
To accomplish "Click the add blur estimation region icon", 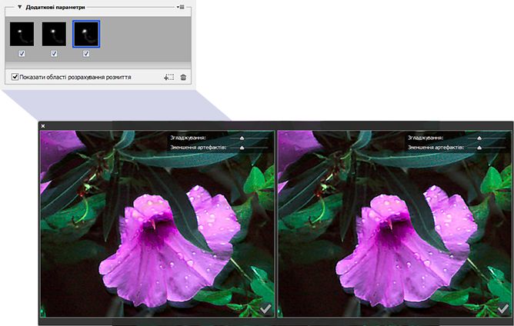I will (x=169, y=78).
